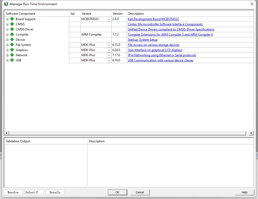Click the Network green diamond icon
This screenshot has width=258, height=199.
click(x=12, y=55)
